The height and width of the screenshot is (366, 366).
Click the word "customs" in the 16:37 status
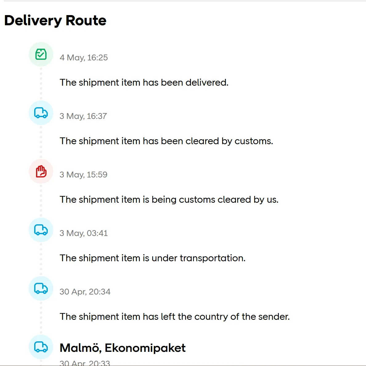253,141
